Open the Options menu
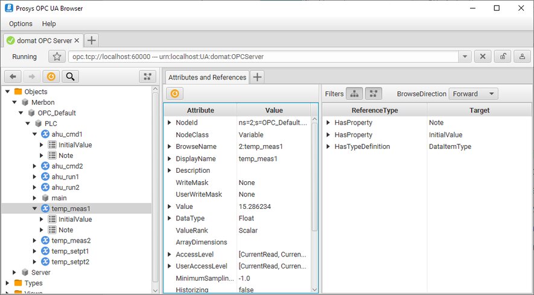 pos(21,23)
